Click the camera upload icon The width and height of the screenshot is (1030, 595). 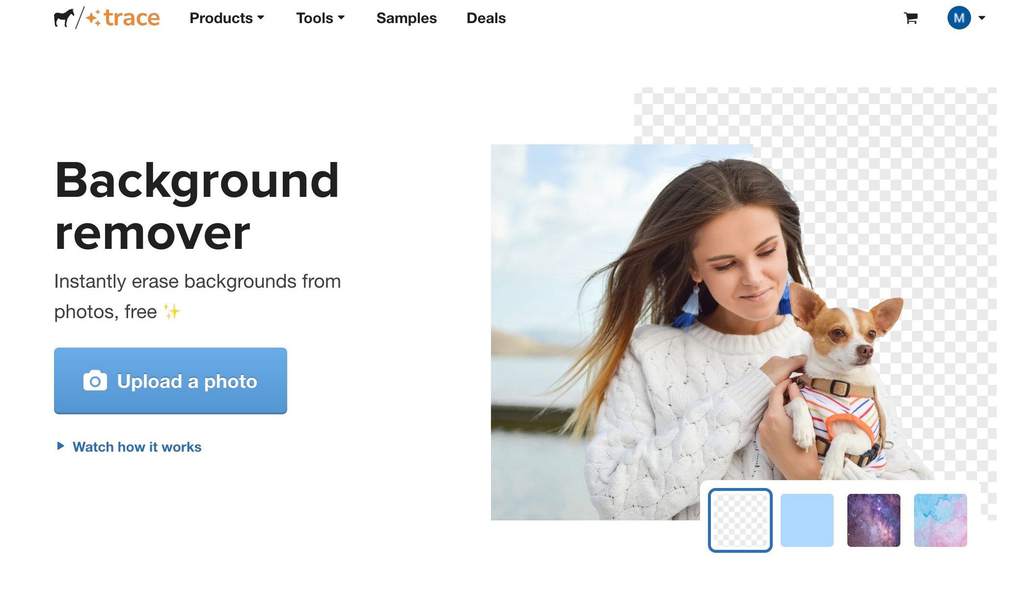[x=93, y=380]
